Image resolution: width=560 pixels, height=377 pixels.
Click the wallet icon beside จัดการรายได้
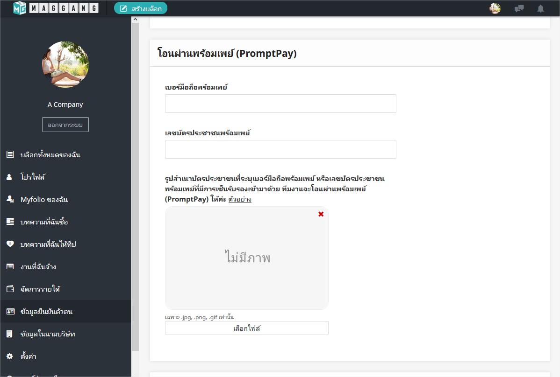pos(10,289)
